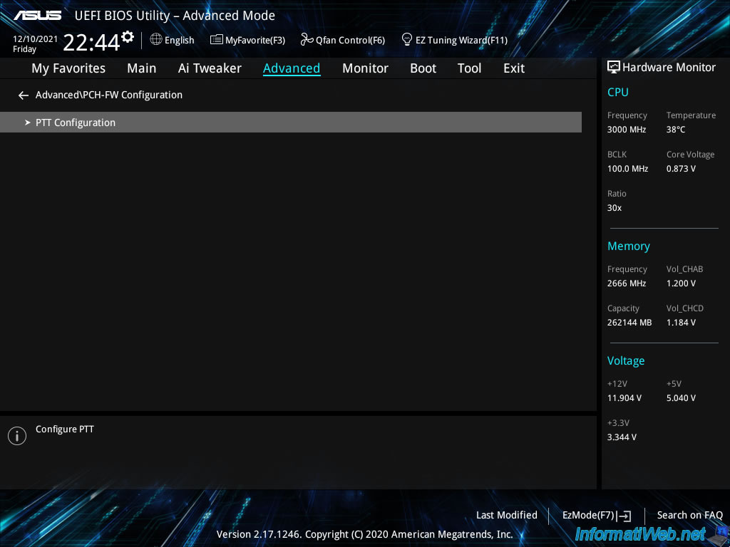Click CPU section heading
730x547 pixels.
tap(618, 92)
